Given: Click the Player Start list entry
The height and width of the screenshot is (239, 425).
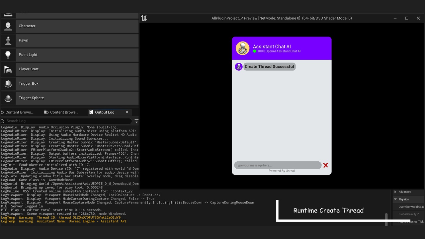Looking at the screenshot, I should click(x=69, y=69).
